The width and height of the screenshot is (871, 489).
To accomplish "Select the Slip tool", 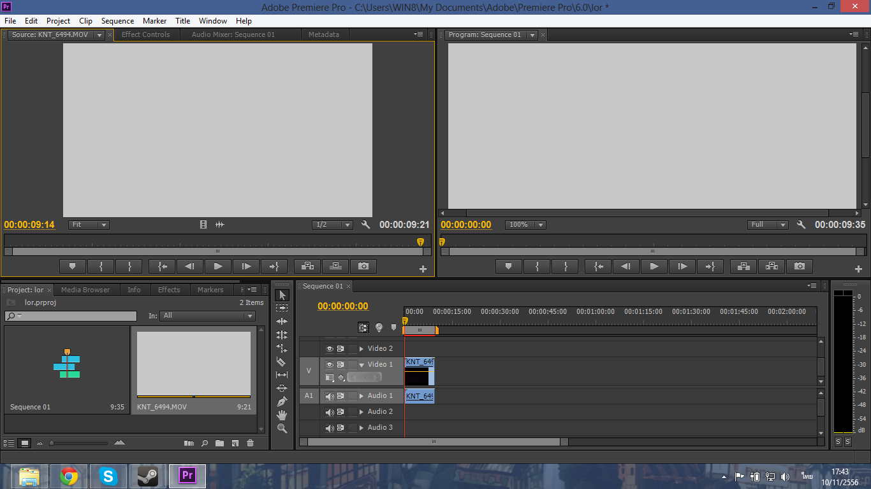I will coord(282,375).
